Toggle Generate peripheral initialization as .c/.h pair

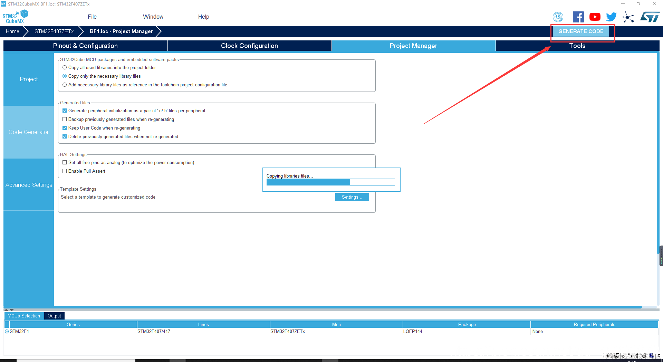pos(65,111)
